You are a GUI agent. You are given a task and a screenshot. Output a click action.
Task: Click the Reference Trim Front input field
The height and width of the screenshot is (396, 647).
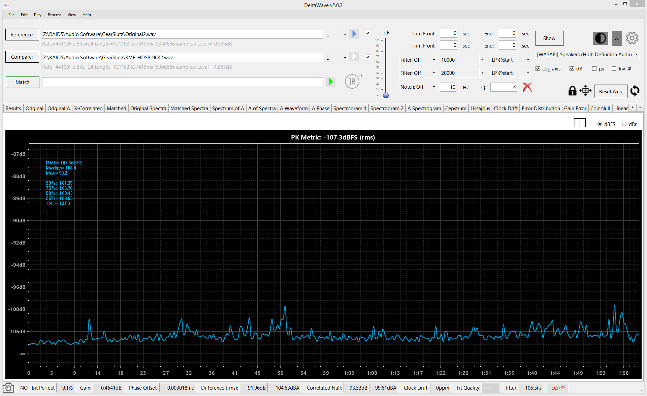pos(449,33)
